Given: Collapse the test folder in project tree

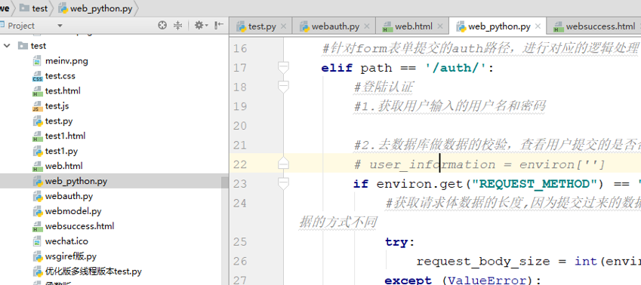Looking at the screenshot, I should click(7, 46).
